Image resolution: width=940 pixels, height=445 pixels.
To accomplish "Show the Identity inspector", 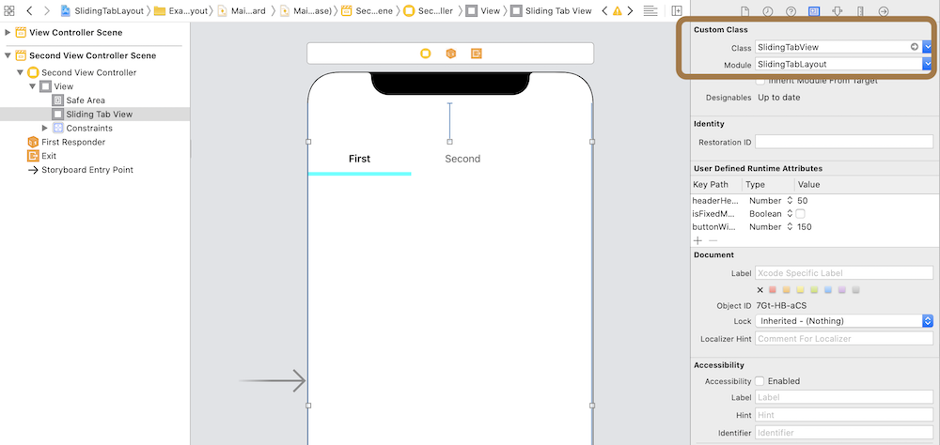I will (814, 11).
